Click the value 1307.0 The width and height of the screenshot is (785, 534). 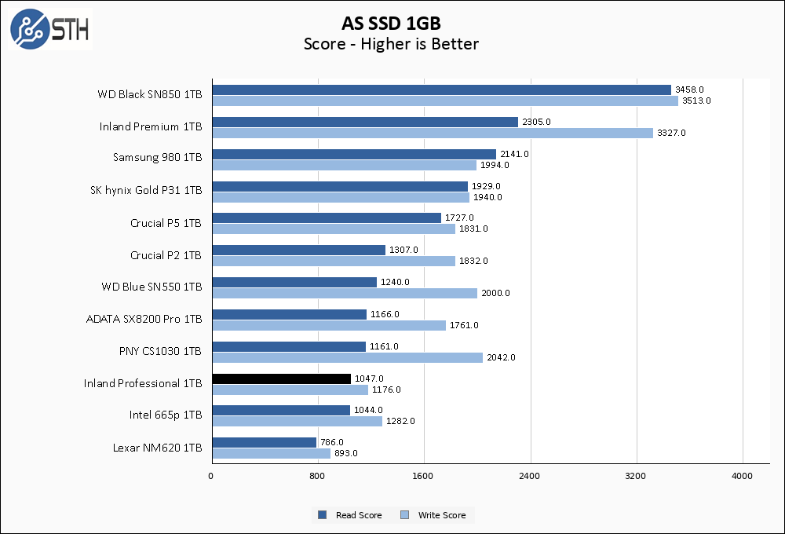(403, 250)
